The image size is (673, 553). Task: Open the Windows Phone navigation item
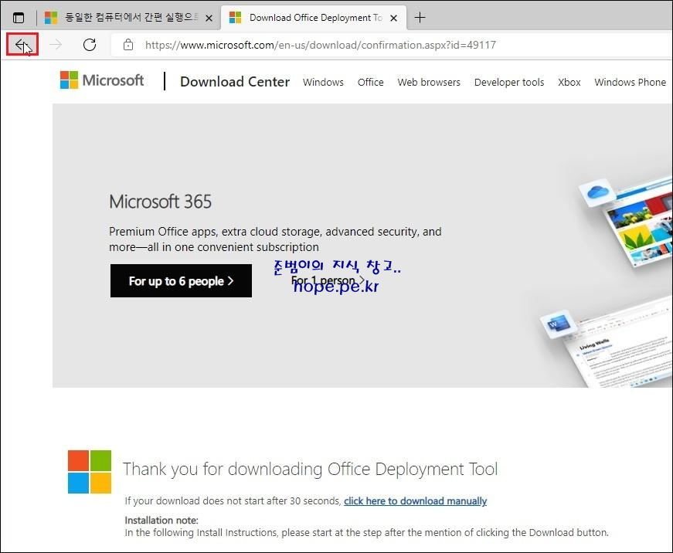click(630, 82)
